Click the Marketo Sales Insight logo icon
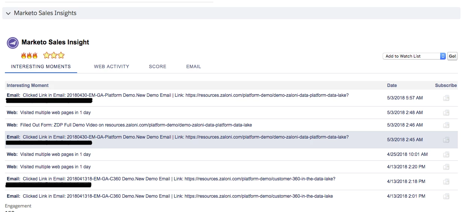Viewport: 462px width, 212px height. [x=13, y=43]
